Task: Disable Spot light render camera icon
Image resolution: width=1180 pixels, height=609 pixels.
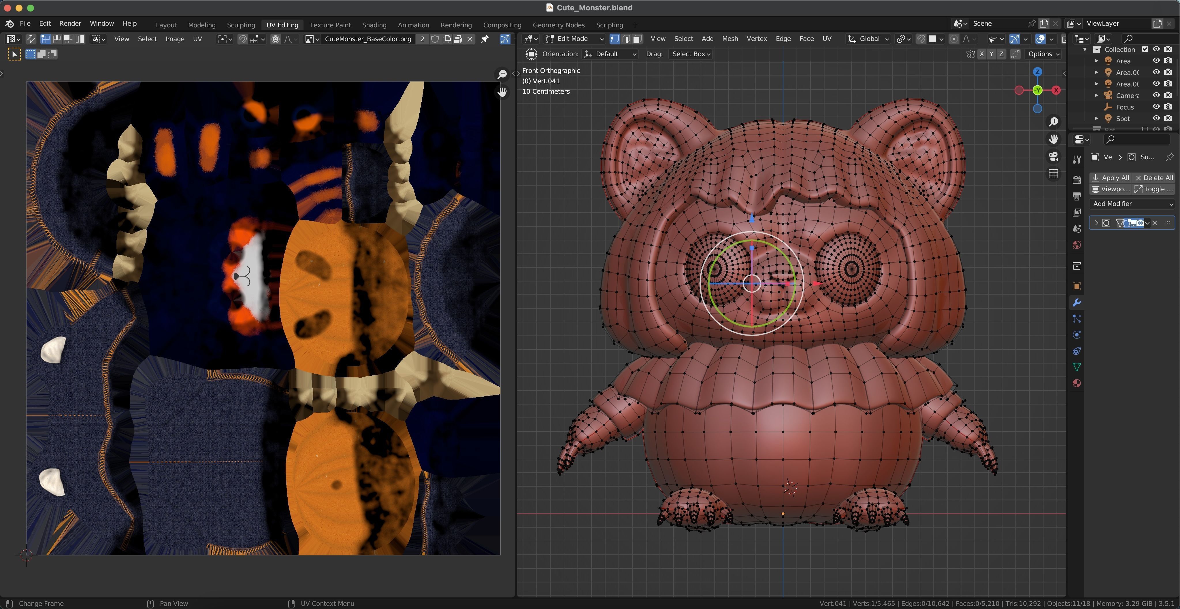Action: [x=1168, y=118]
